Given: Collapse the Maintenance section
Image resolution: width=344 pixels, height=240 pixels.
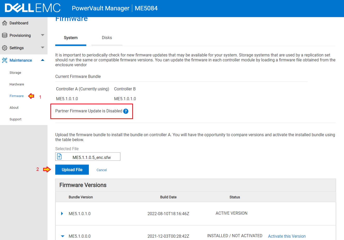Looking at the screenshot, I should click(x=42, y=60).
